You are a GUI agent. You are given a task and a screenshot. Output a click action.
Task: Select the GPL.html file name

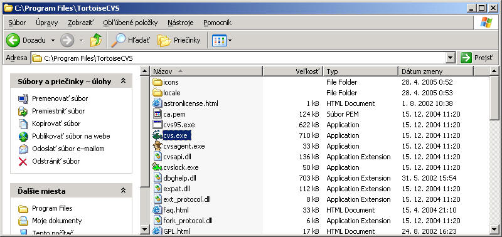point(176,231)
